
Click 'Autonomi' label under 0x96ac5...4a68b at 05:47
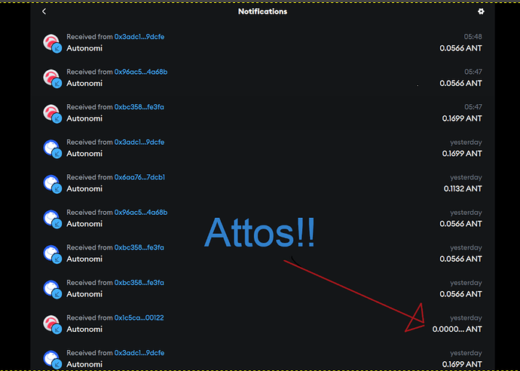click(x=84, y=83)
